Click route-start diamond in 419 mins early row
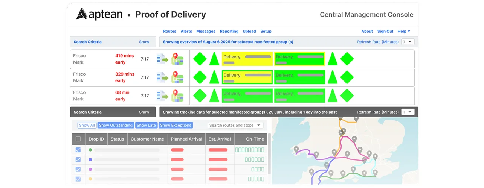 (x=200, y=59)
